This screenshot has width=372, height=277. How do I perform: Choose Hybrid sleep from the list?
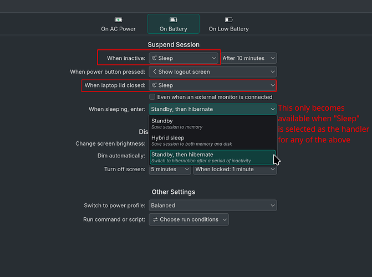click(x=212, y=140)
